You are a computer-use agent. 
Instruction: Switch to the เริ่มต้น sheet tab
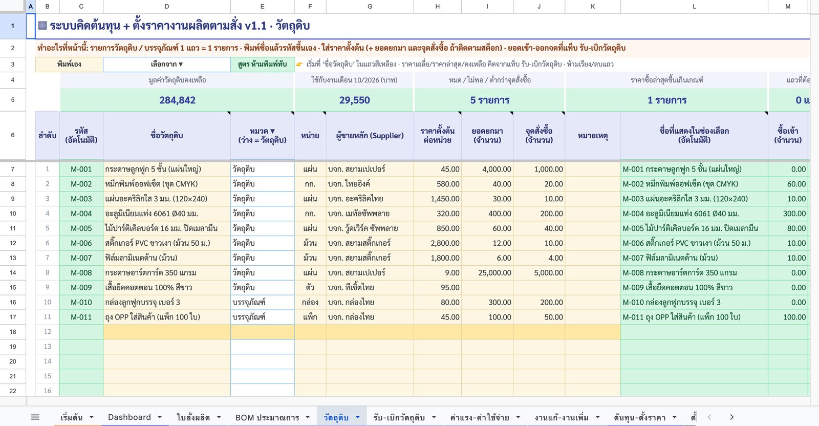(71, 417)
